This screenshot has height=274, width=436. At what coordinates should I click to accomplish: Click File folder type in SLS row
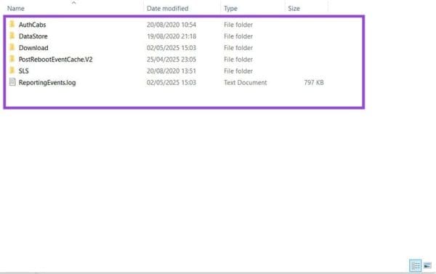pyautogui.click(x=238, y=71)
